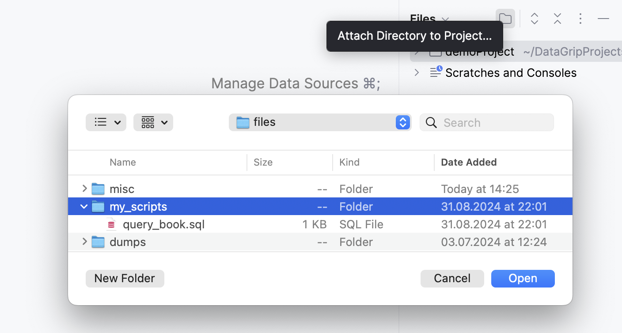This screenshot has width=622, height=333.
Task: Collapse all items using the collapse-all icon
Action: [557, 19]
